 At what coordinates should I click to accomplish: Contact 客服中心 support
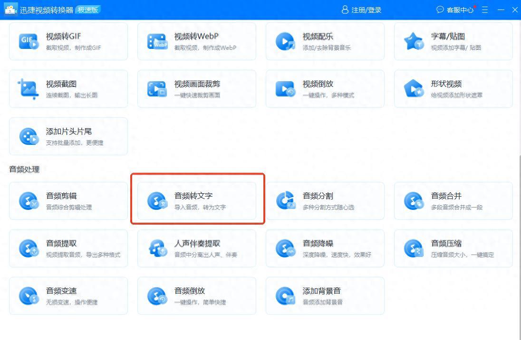click(x=455, y=10)
